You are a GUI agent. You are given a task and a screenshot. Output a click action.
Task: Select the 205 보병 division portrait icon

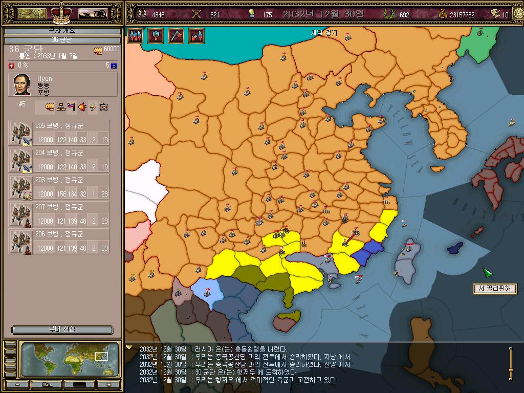pyautogui.click(x=20, y=133)
